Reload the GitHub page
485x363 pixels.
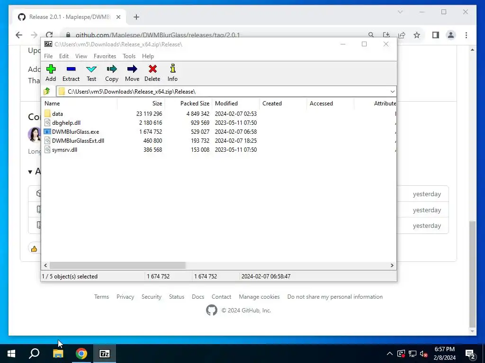pyautogui.click(x=49, y=35)
